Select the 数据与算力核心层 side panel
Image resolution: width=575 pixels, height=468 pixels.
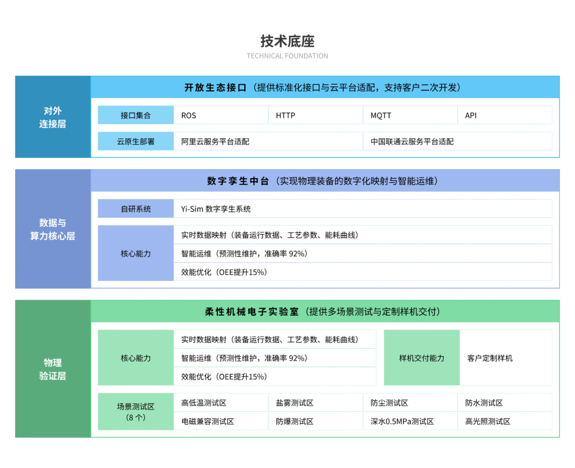pyautogui.click(x=53, y=229)
